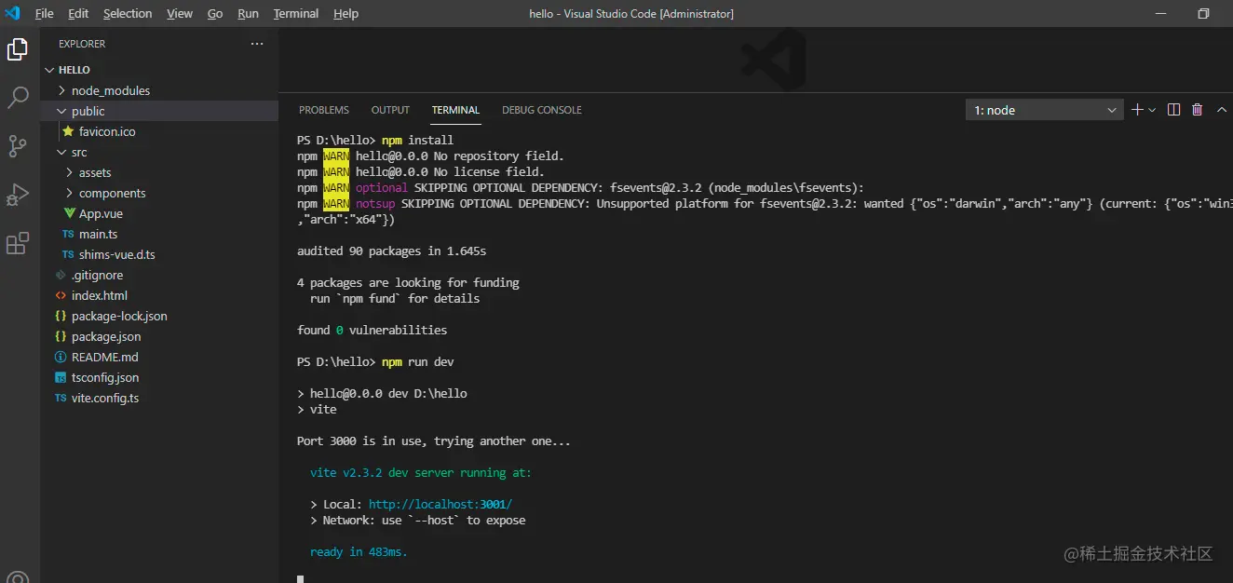
Task: Open the Selection menu
Action: (128, 13)
